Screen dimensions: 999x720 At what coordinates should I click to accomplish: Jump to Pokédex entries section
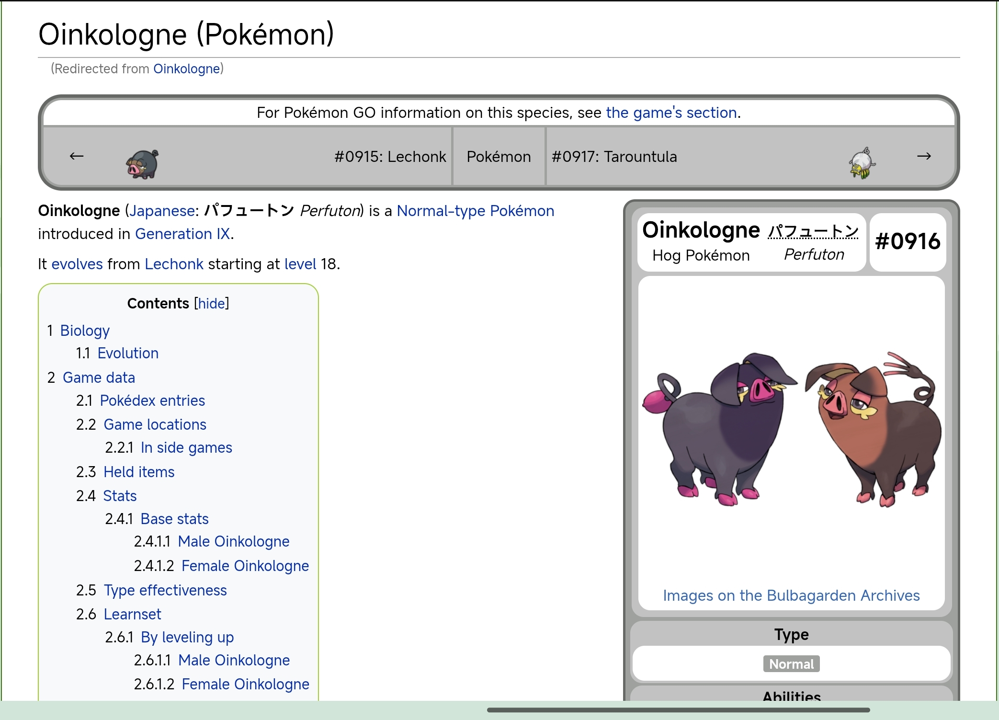point(152,400)
